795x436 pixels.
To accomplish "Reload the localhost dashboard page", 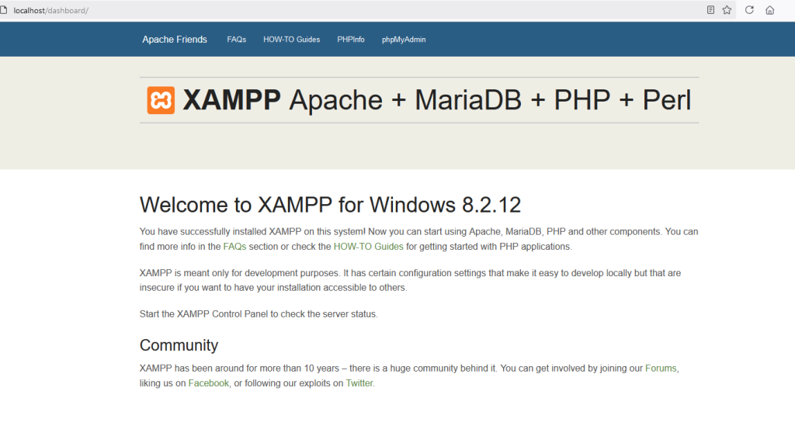I will click(749, 10).
